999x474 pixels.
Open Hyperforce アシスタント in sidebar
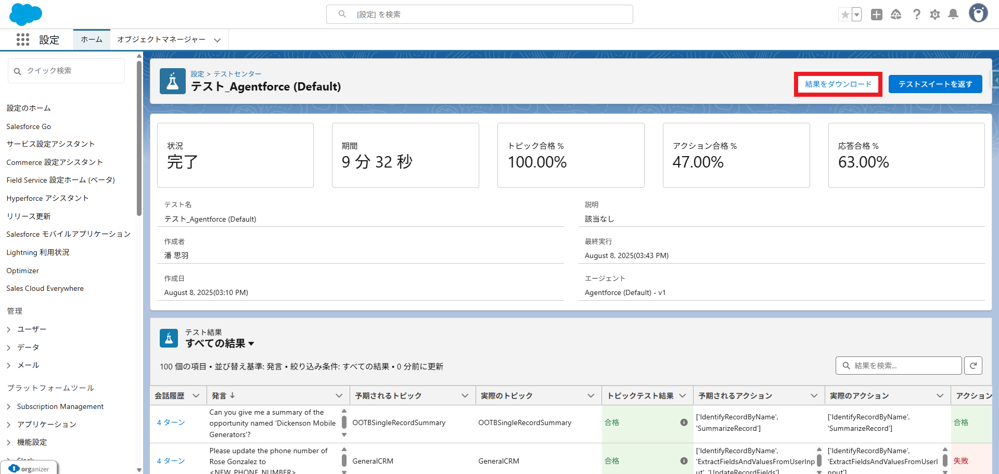47,198
